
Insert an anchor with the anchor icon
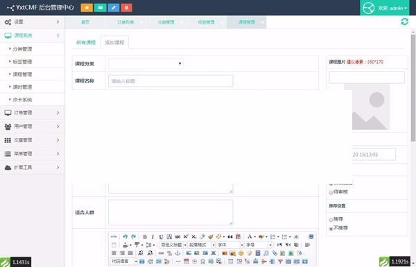point(177,253)
